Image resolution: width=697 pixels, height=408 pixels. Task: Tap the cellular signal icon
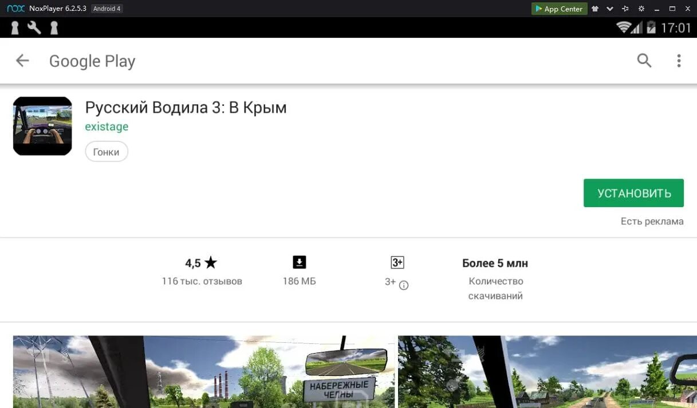pyautogui.click(x=637, y=27)
